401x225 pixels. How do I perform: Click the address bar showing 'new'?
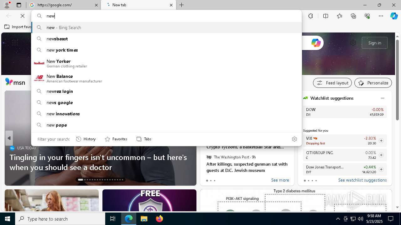(x=167, y=16)
